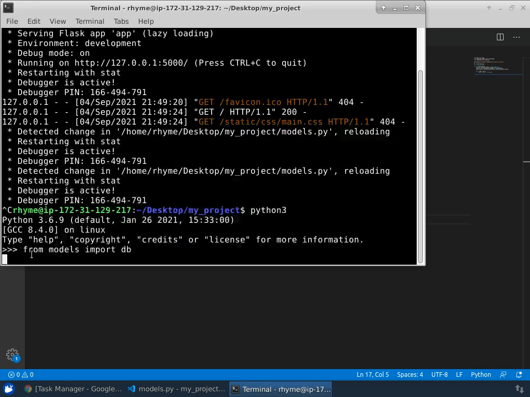Open the notifications bell in status bar
Viewport: 530px width, 397px height.
(519, 375)
